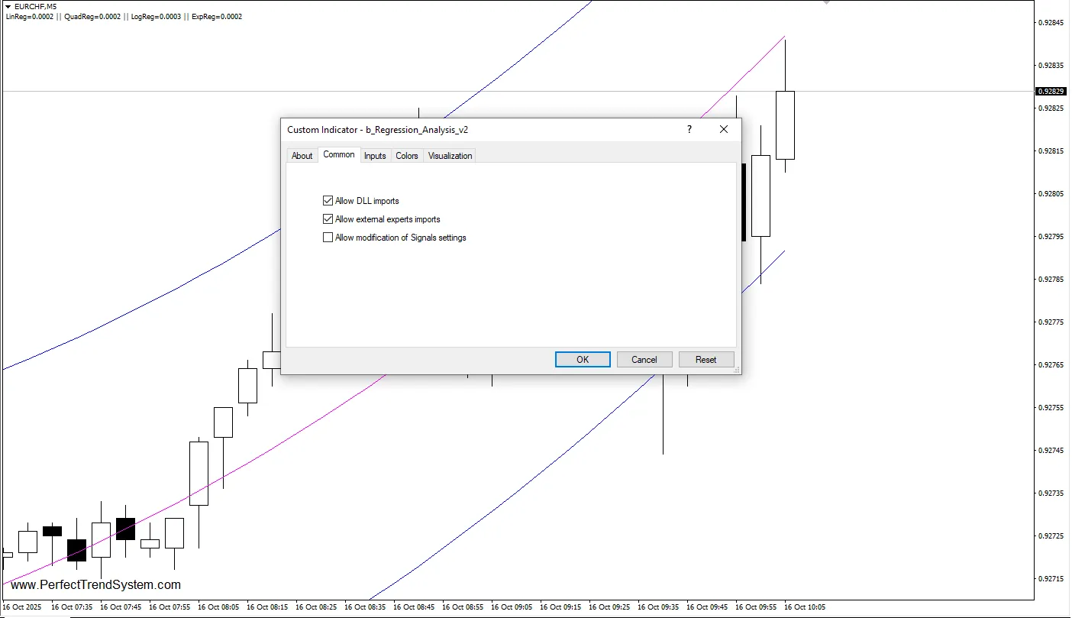
Task: Switch to the Inputs tab
Action: 375,155
